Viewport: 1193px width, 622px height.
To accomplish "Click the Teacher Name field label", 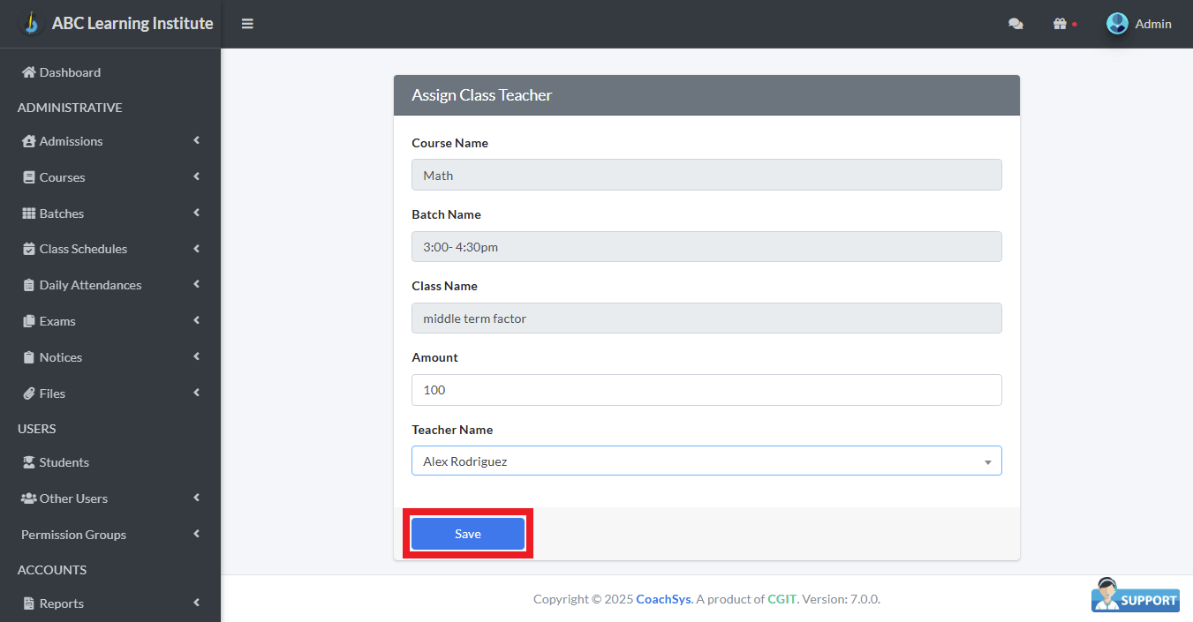I will pos(452,430).
